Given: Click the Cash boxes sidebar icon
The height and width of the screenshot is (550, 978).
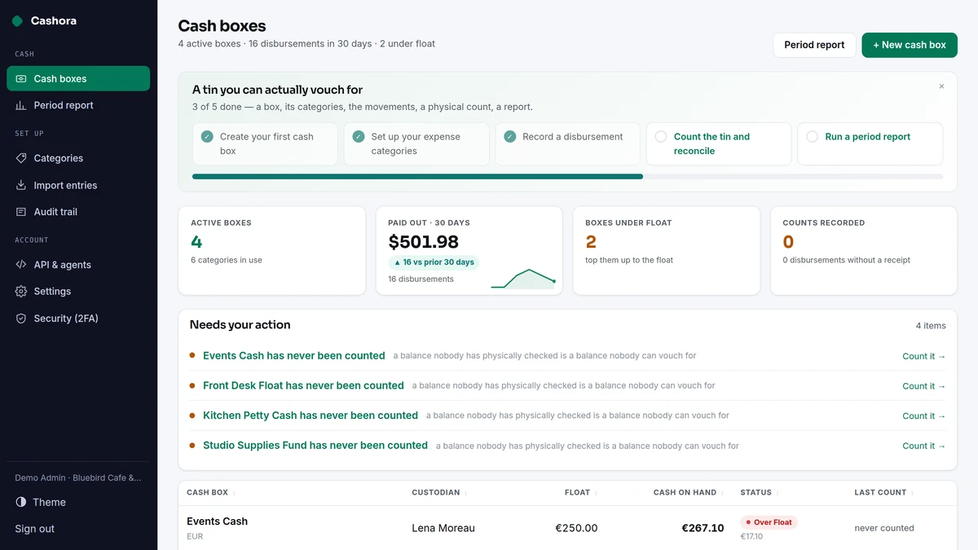Looking at the screenshot, I should pyautogui.click(x=21, y=79).
